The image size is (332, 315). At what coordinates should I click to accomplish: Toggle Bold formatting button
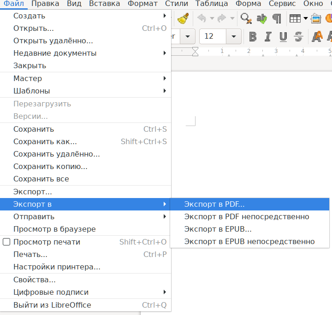(x=253, y=36)
